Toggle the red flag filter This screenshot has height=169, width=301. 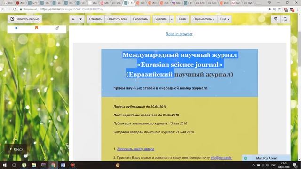(37, 28)
